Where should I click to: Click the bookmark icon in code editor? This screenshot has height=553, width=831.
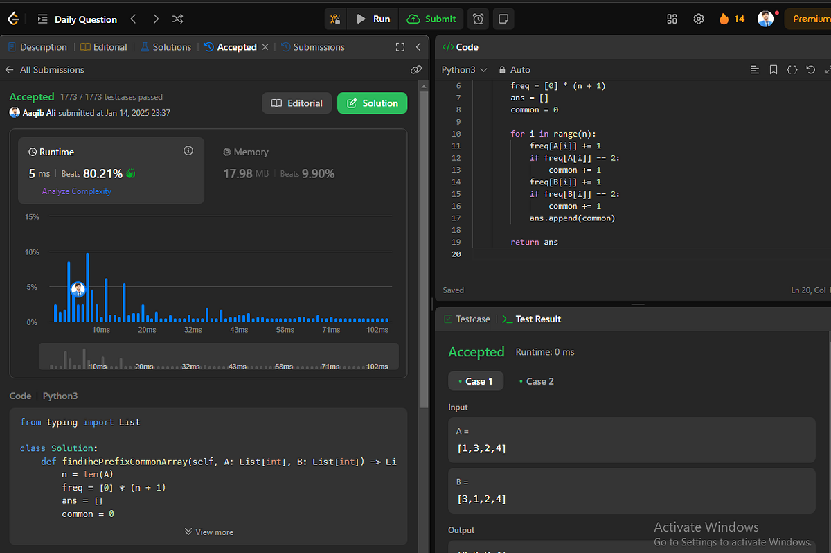[774, 70]
